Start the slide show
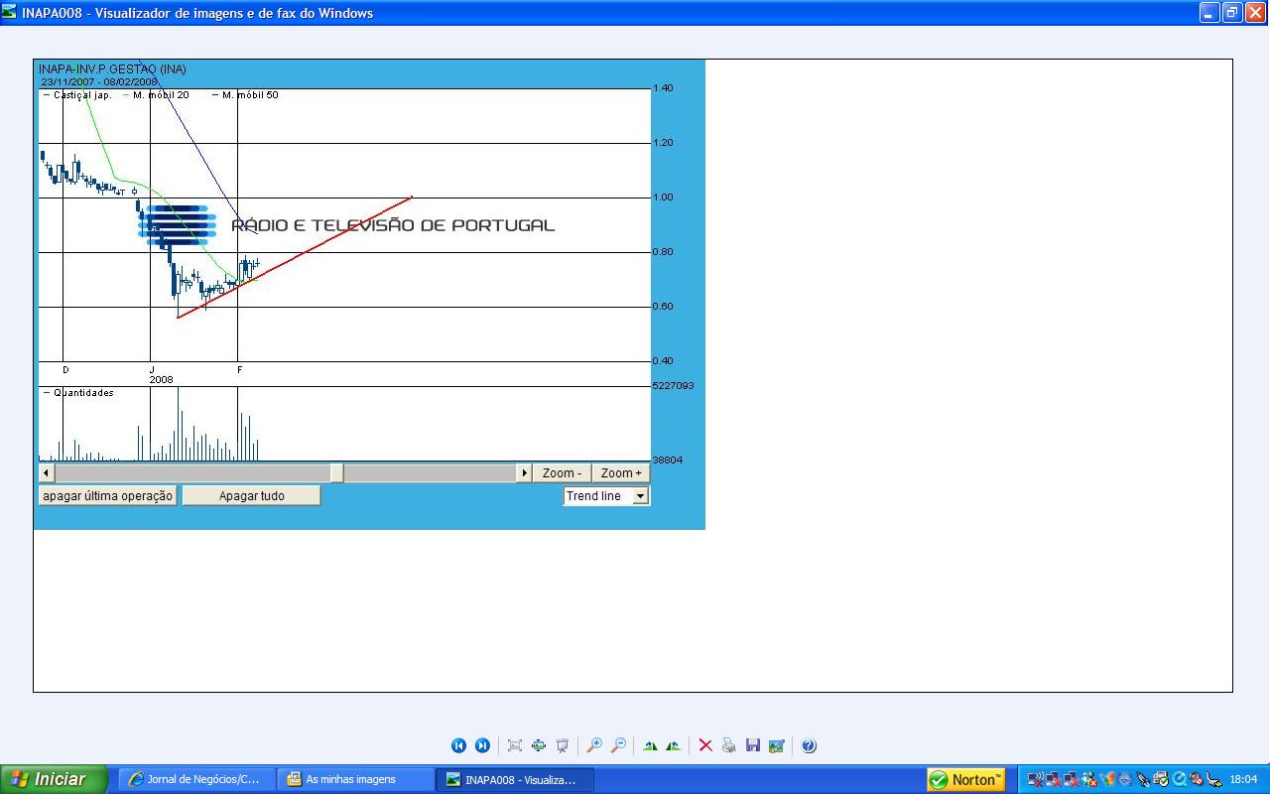Image resolution: width=1270 pixels, height=794 pixels. pos(562,745)
